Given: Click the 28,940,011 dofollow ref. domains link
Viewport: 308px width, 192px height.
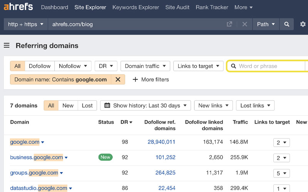Looking at the screenshot, I should coord(161,142).
